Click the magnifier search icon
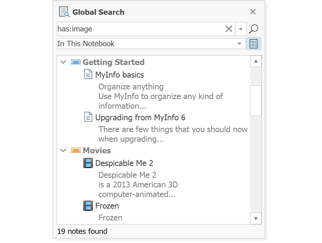 [254, 29]
